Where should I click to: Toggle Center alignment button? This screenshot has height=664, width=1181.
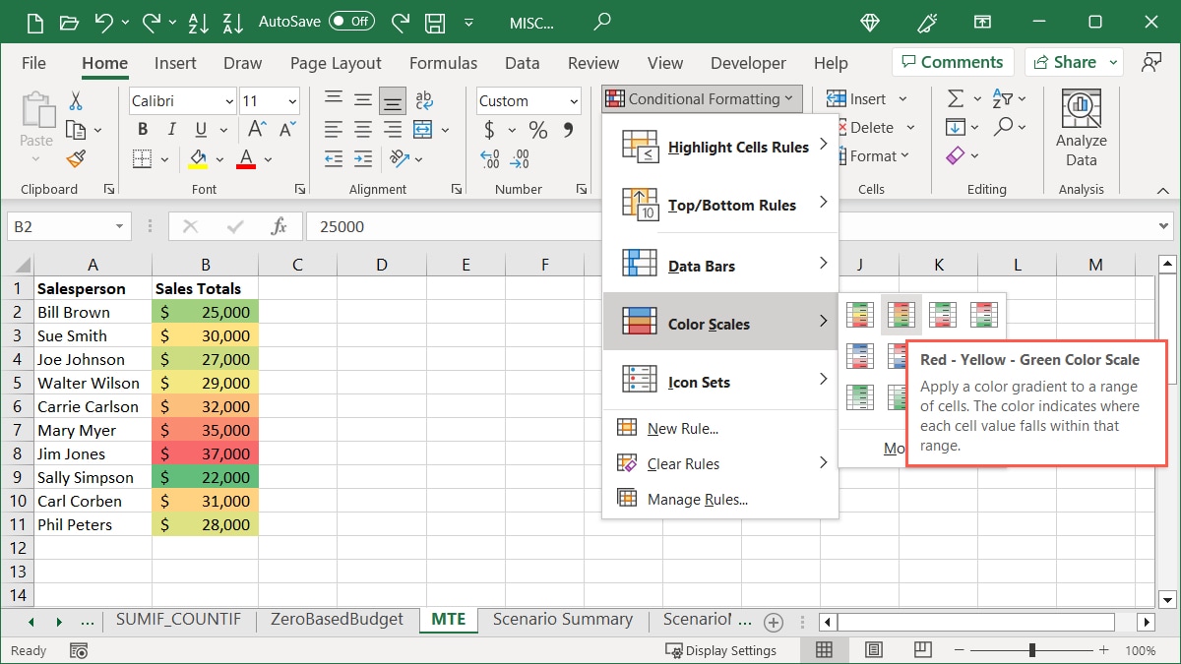tap(363, 130)
